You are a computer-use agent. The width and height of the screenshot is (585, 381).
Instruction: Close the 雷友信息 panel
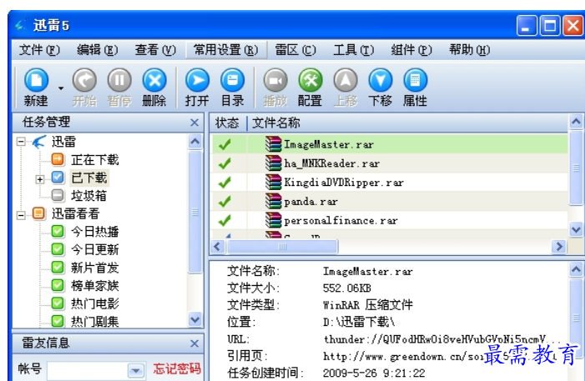pos(194,343)
